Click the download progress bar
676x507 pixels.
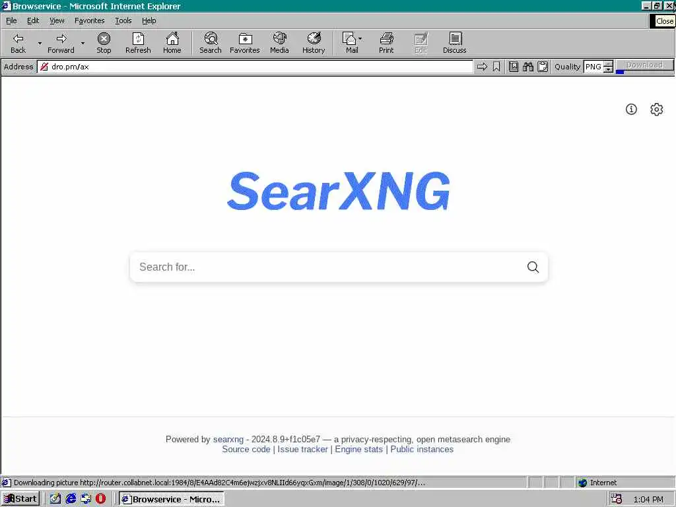point(644,72)
